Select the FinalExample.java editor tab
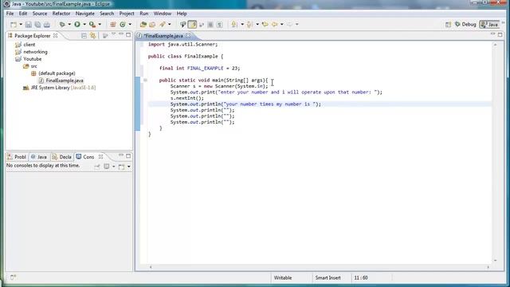Image resolution: width=510 pixels, height=287 pixels. tap(163, 36)
